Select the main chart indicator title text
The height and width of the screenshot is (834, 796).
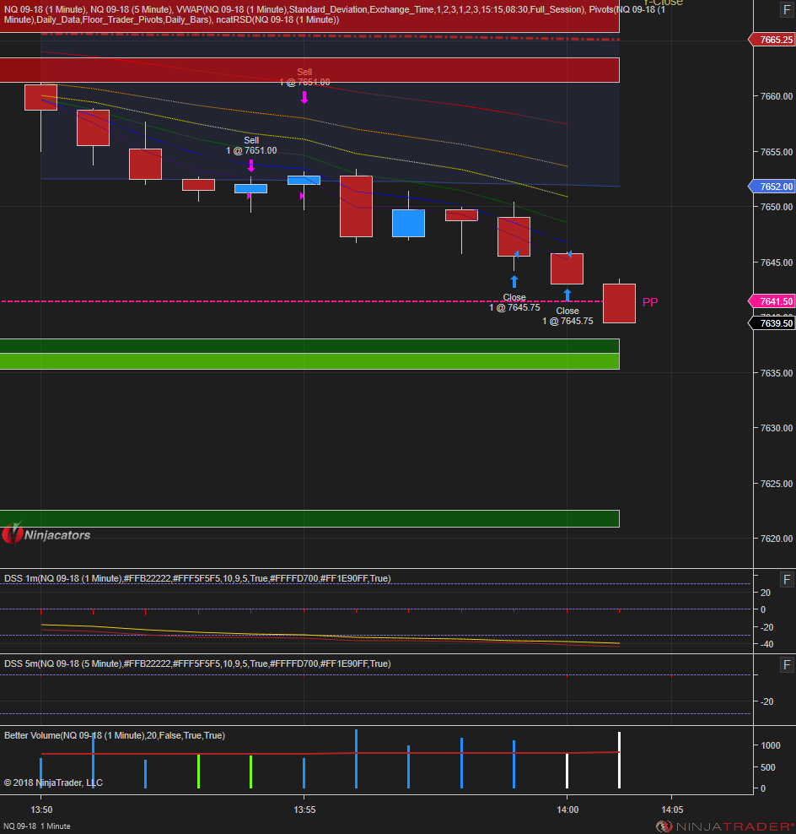[334, 15]
